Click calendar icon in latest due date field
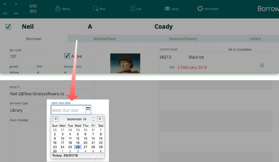The image size is (279, 162). (x=88, y=109)
